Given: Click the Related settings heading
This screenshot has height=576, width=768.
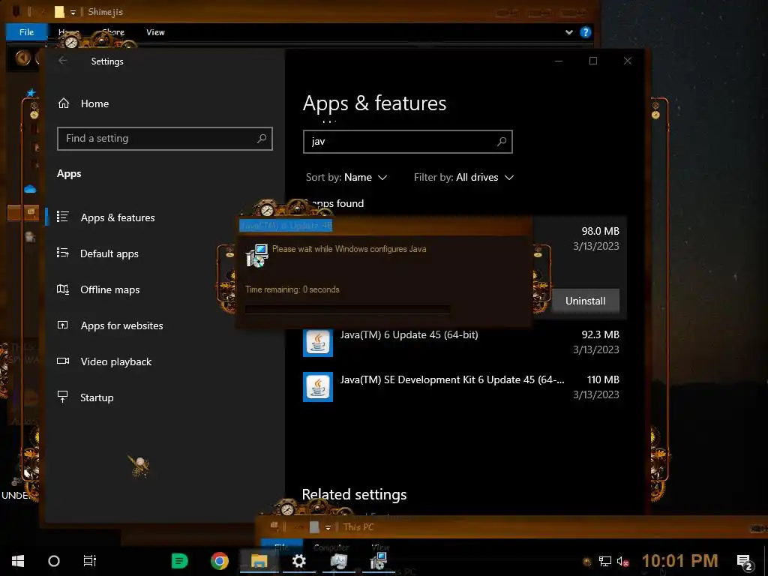Looking at the screenshot, I should click(354, 495).
